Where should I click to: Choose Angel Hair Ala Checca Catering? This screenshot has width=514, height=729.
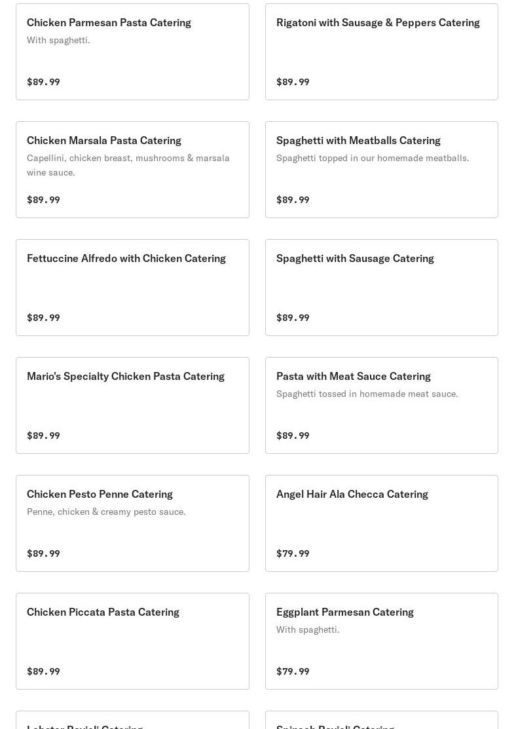point(382,523)
